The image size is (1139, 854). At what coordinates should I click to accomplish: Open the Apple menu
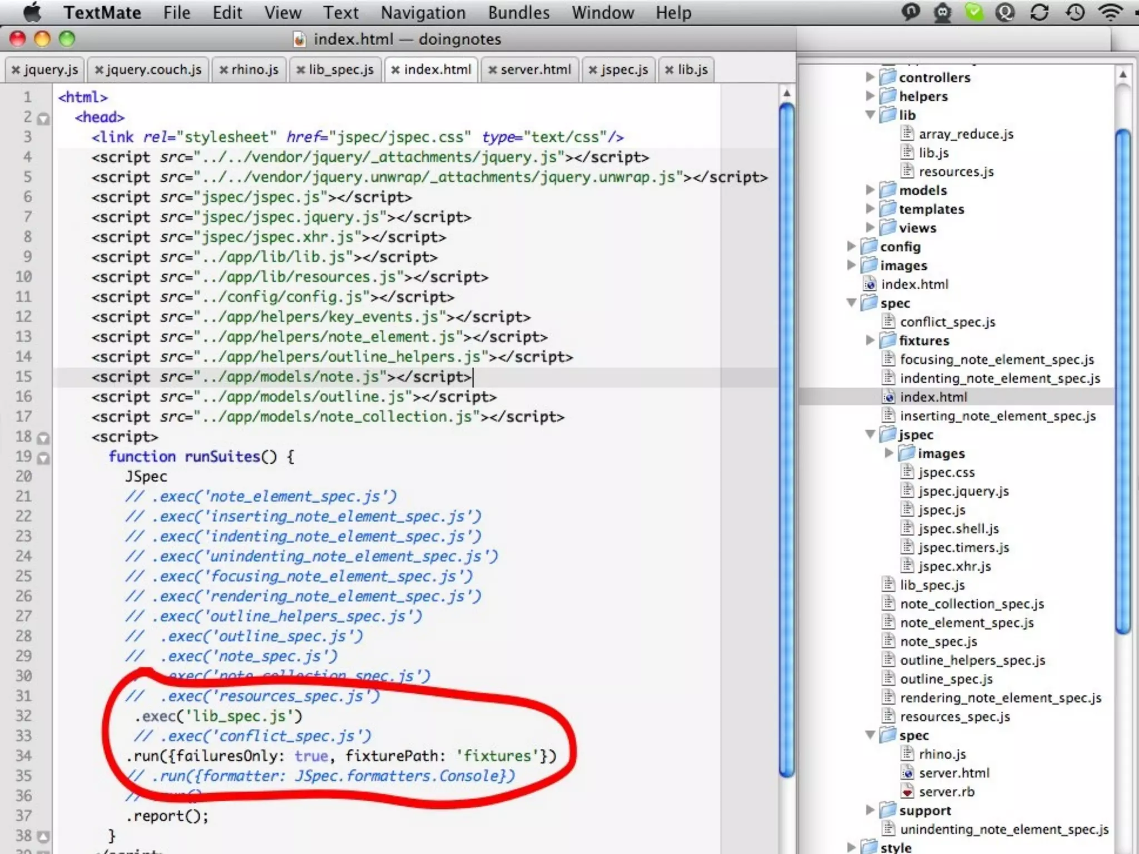pos(32,12)
